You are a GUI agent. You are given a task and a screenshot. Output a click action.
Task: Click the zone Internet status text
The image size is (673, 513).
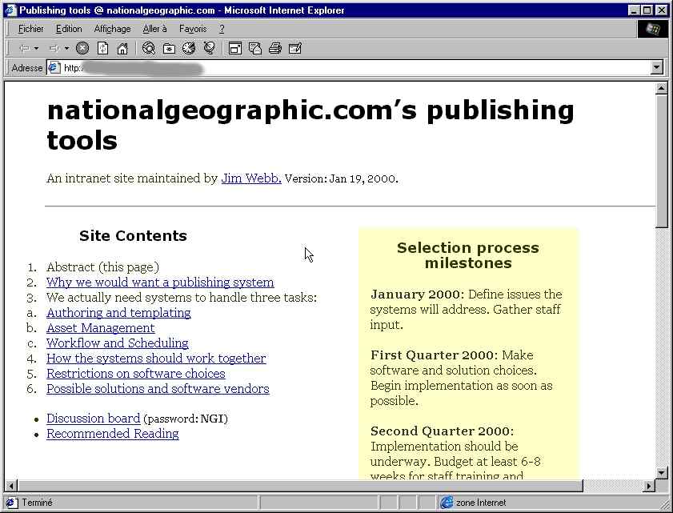[481, 503]
